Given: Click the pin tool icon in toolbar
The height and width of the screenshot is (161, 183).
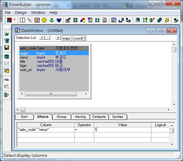Looking at the screenshot, I should pos(29,20).
